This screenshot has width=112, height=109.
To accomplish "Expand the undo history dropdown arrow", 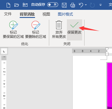I will (86, 5).
